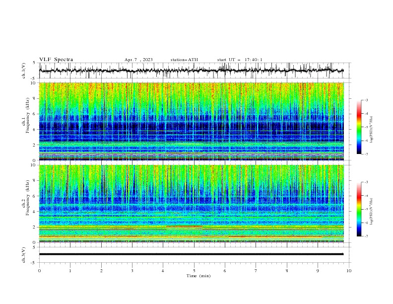
Task: Click the ch.1 frequency axis "4" tick label
Action: (35, 130)
